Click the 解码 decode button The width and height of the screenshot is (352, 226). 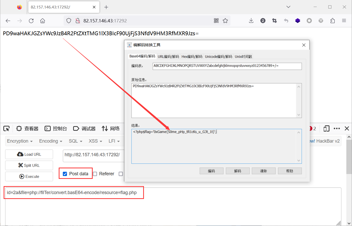coord(237,171)
